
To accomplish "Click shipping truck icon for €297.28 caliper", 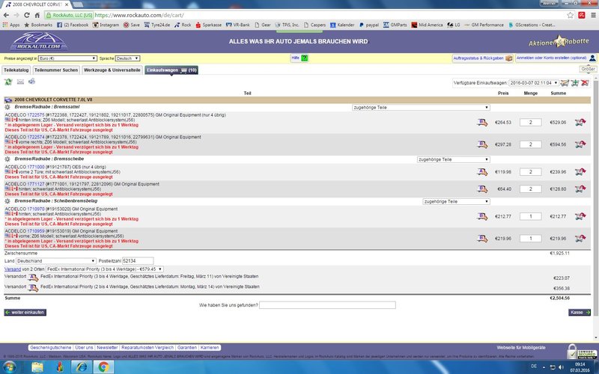I will click(x=483, y=144).
